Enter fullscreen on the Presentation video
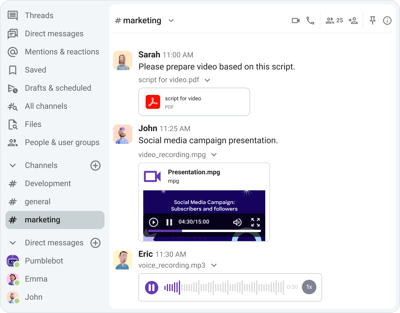 (x=255, y=222)
